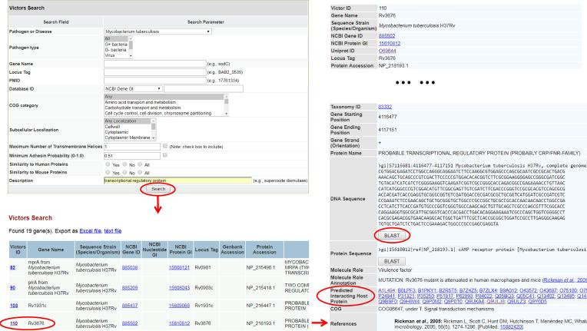This screenshot has width=587, height=331.
Task: Check the Transmembrane Helices include checkbox
Action: click(164, 146)
